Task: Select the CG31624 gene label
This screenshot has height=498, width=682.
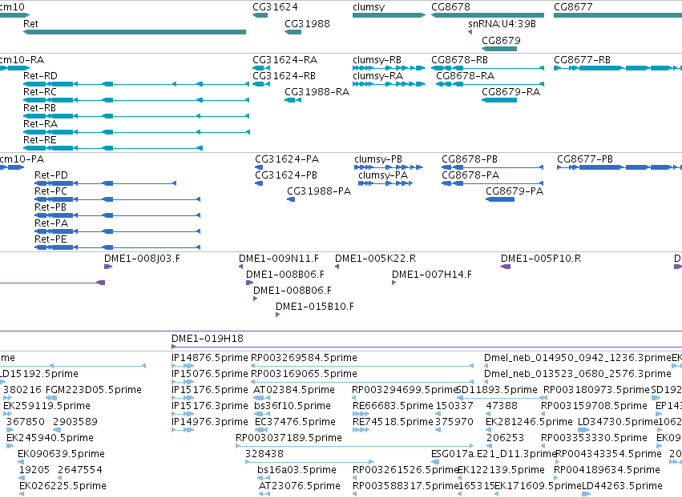Action: click(x=276, y=7)
